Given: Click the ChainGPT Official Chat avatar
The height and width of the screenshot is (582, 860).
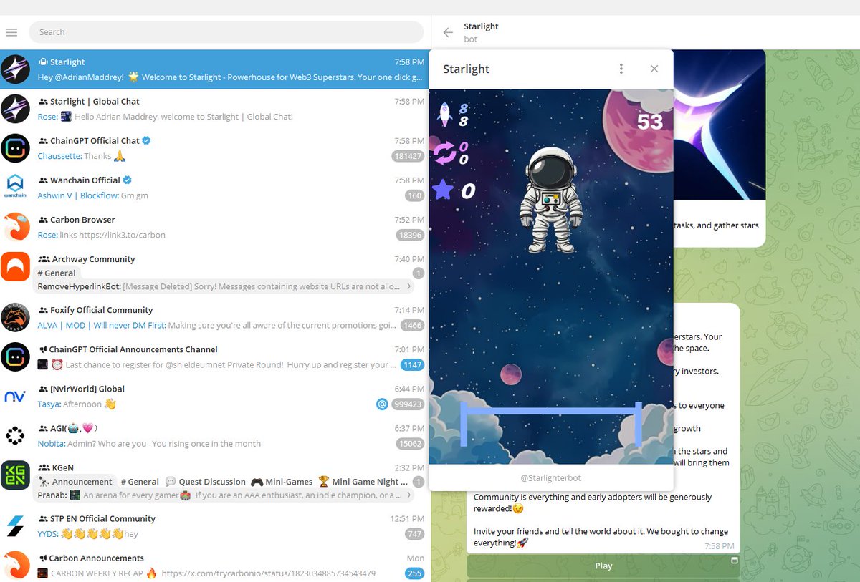Looking at the screenshot, I should 15,148.
